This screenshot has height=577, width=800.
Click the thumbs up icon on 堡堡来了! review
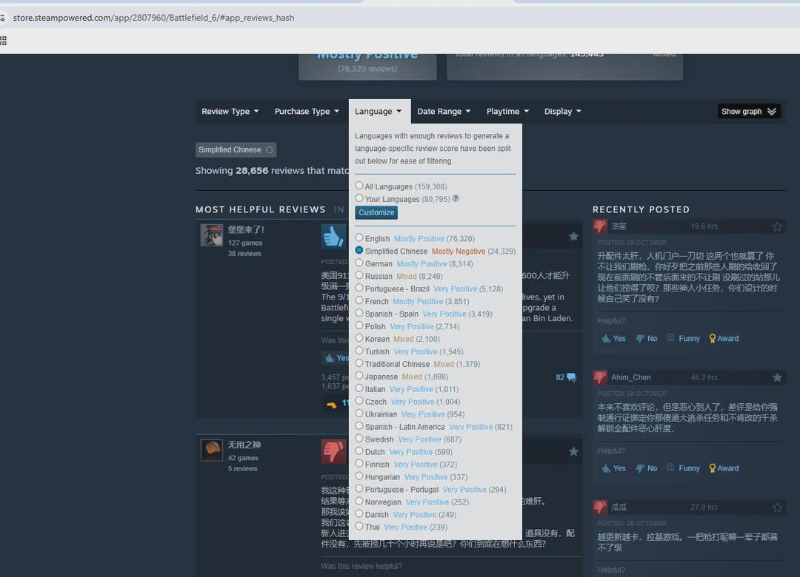[333, 237]
